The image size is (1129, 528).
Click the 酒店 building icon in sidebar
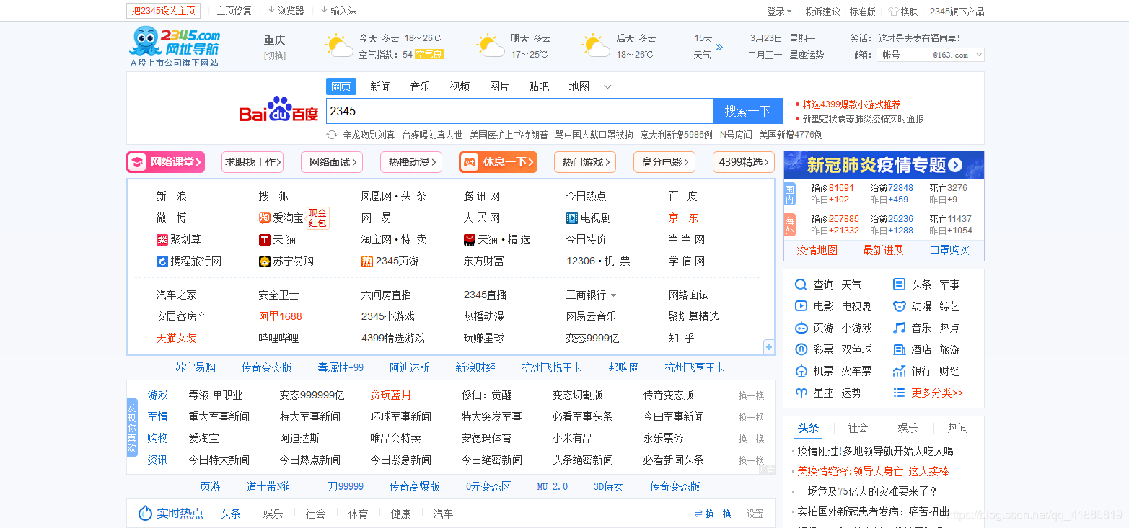pos(899,349)
